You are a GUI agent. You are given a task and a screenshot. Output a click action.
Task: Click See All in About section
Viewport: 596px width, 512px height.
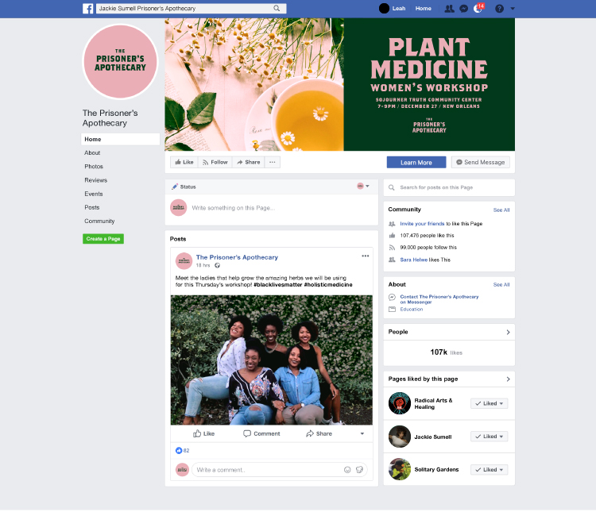coord(501,284)
